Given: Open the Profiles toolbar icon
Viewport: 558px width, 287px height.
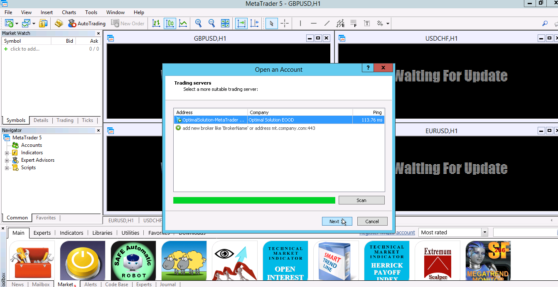Looking at the screenshot, I should point(26,24).
